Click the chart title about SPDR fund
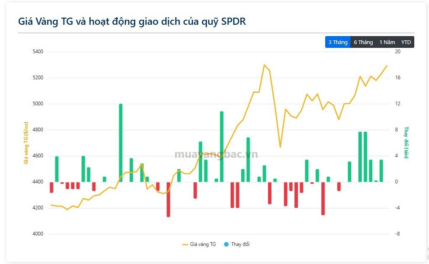This screenshot has height=264, width=429. [x=131, y=20]
